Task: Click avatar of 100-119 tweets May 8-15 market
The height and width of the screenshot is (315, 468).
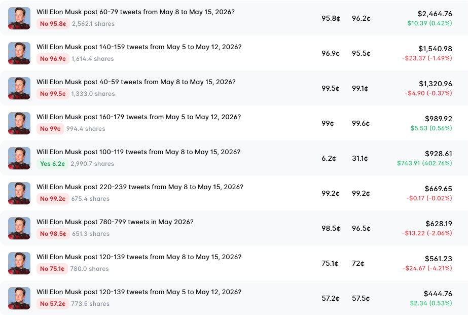Action: tap(19, 158)
